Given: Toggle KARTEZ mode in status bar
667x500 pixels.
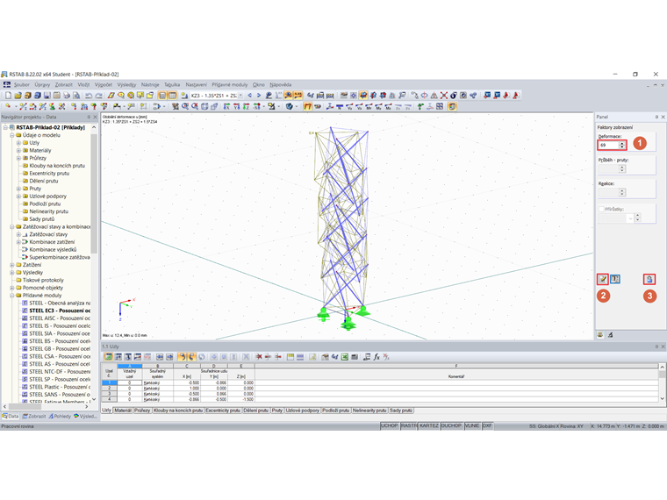Looking at the screenshot, I should [x=429, y=425].
